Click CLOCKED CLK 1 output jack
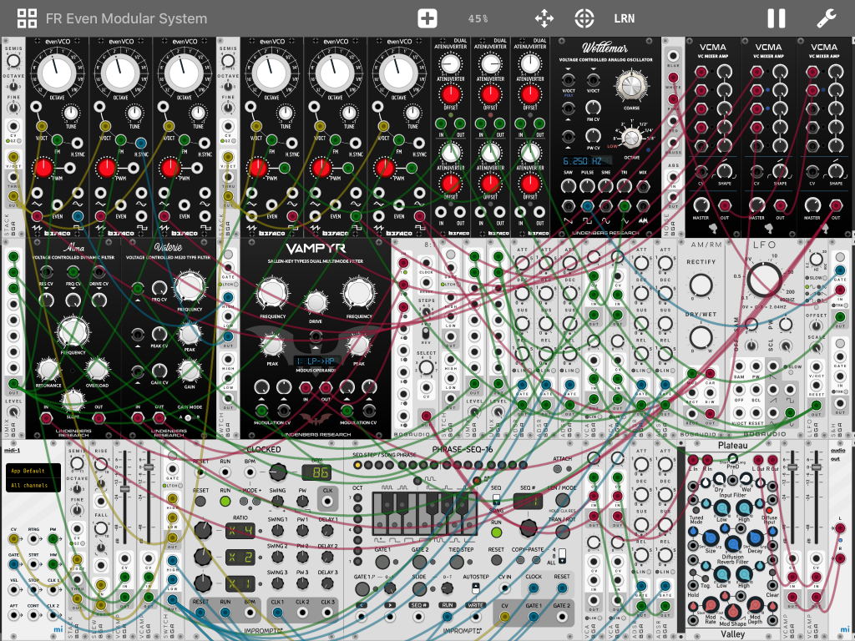Screen dimensions: 855x641 click(x=277, y=613)
